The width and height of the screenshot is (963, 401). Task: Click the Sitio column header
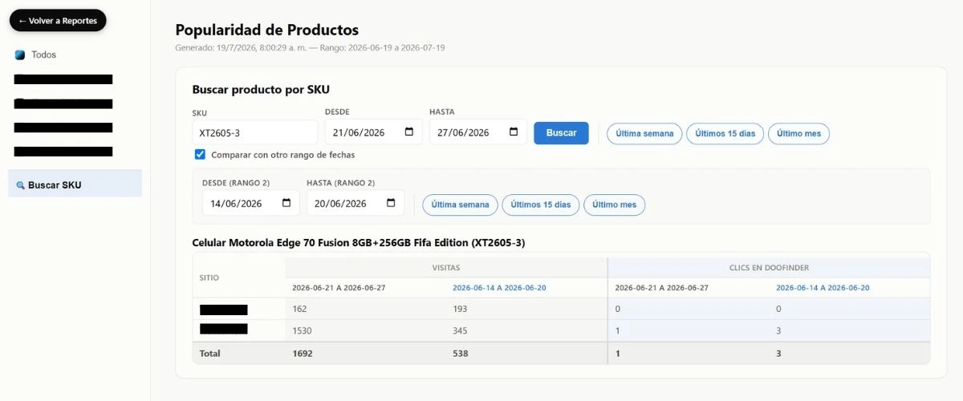click(209, 277)
